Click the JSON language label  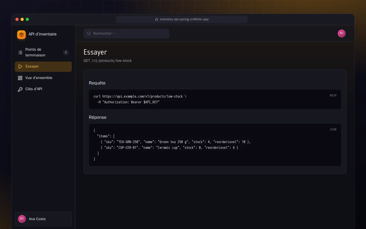click(x=333, y=129)
